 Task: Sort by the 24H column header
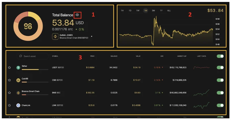(x=162, y=56)
